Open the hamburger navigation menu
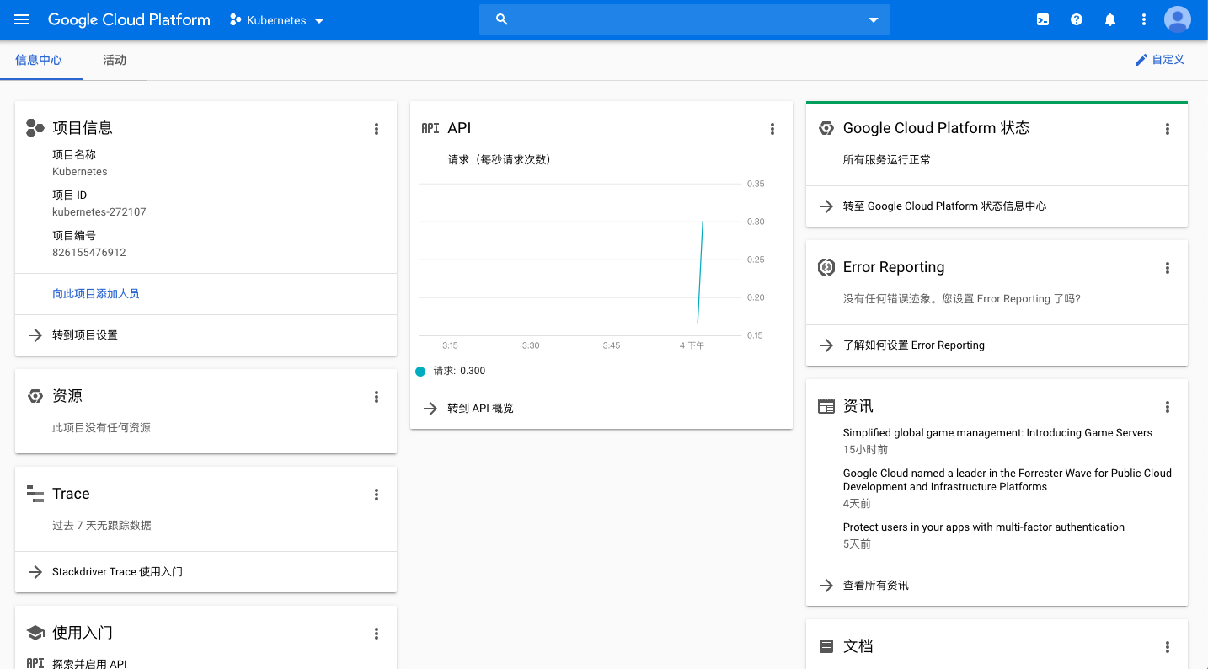The height and width of the screenshot is (669, 1208). coord(22,19)
